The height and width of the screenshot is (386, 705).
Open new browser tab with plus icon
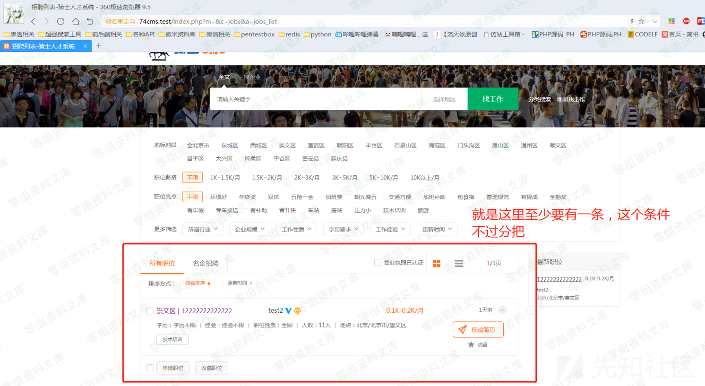pos(99,46)
